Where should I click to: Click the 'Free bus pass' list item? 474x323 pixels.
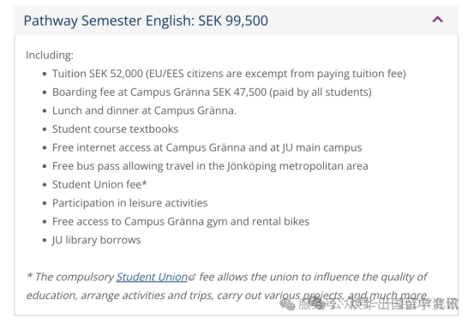[x=210, y=166]
